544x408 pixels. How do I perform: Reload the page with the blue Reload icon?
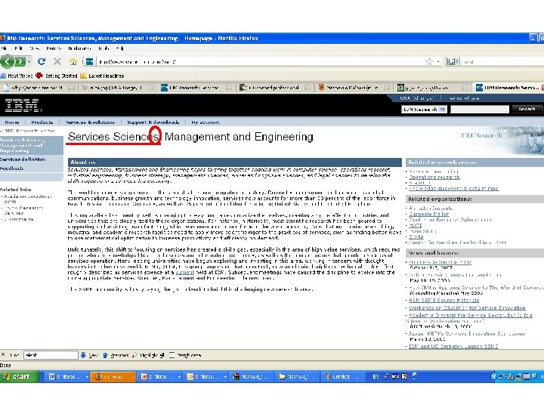pyautogui.click(x=42, y=61)
